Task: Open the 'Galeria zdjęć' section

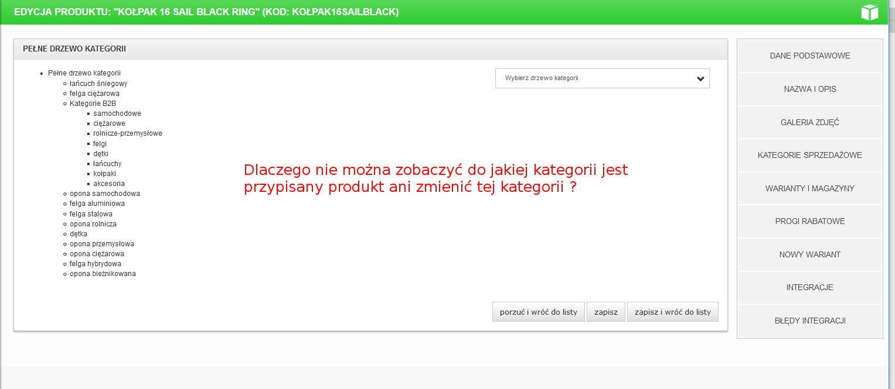Action: point(809,122)
